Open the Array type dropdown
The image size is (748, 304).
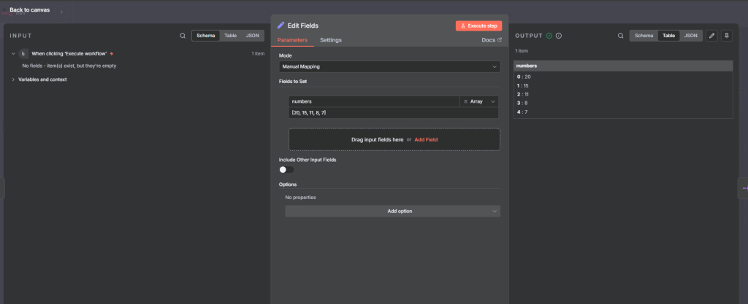479,101
